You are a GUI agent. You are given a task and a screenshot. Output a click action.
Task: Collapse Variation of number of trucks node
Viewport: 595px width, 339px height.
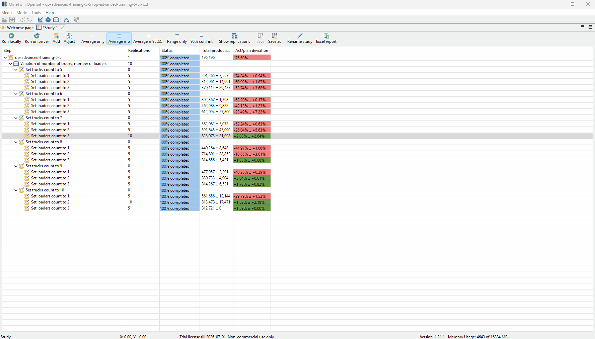[11, 64]
